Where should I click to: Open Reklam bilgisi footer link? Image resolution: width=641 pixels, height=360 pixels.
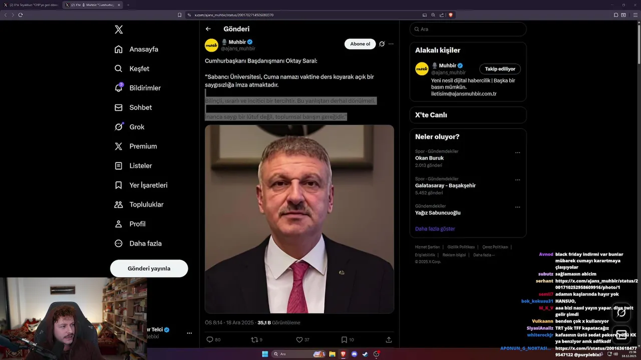coord(454,255)
